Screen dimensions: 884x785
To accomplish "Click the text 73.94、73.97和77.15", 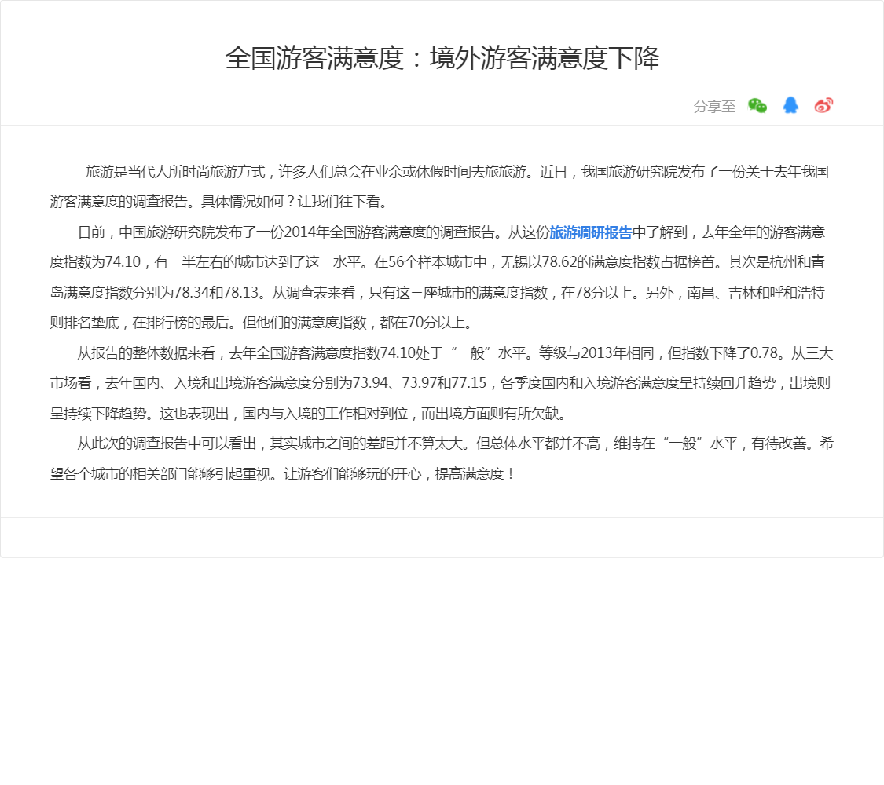I will pos(419,384).
